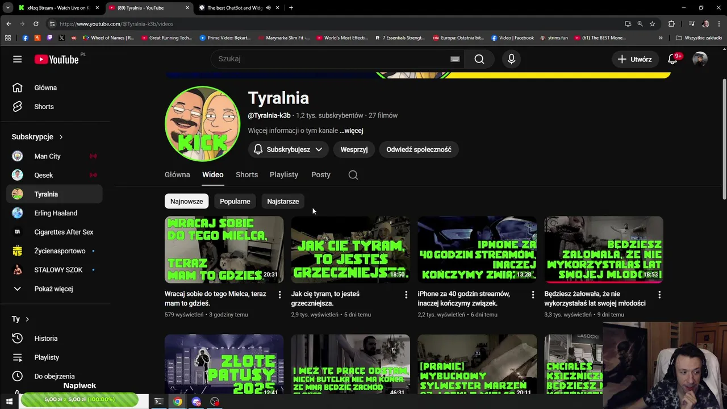
Task: Open Cigarettes After Sex subscription
Action: click(x=55, y=232)
